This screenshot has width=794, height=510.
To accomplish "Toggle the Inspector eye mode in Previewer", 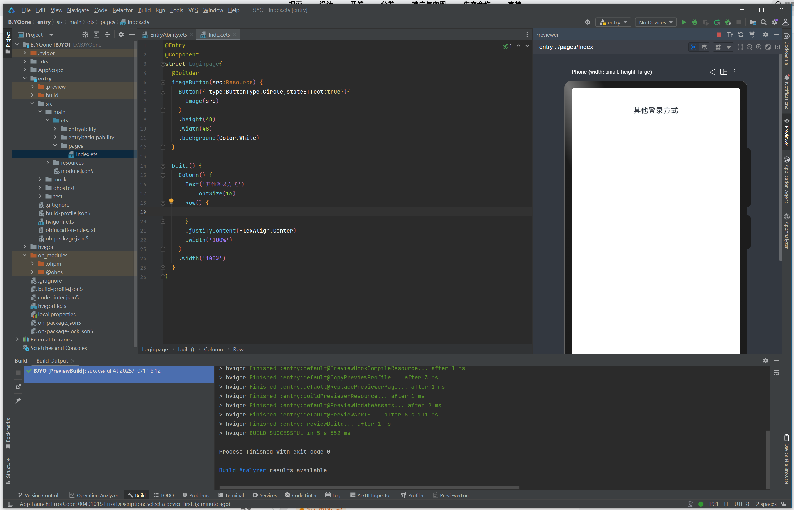I will pos(694,47).
